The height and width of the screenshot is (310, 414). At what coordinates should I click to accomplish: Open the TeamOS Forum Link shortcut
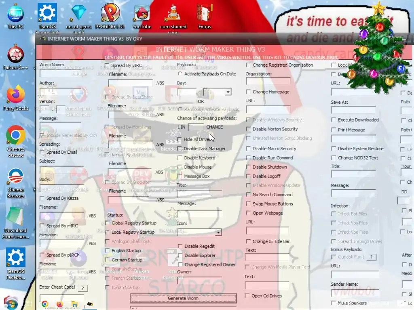[x=47, y=18]
